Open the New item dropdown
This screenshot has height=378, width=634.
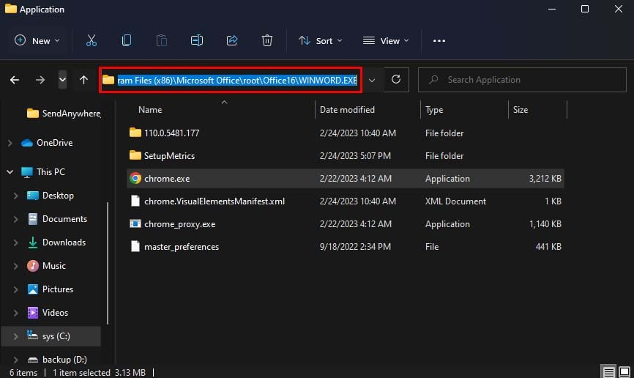pos(37,41)
